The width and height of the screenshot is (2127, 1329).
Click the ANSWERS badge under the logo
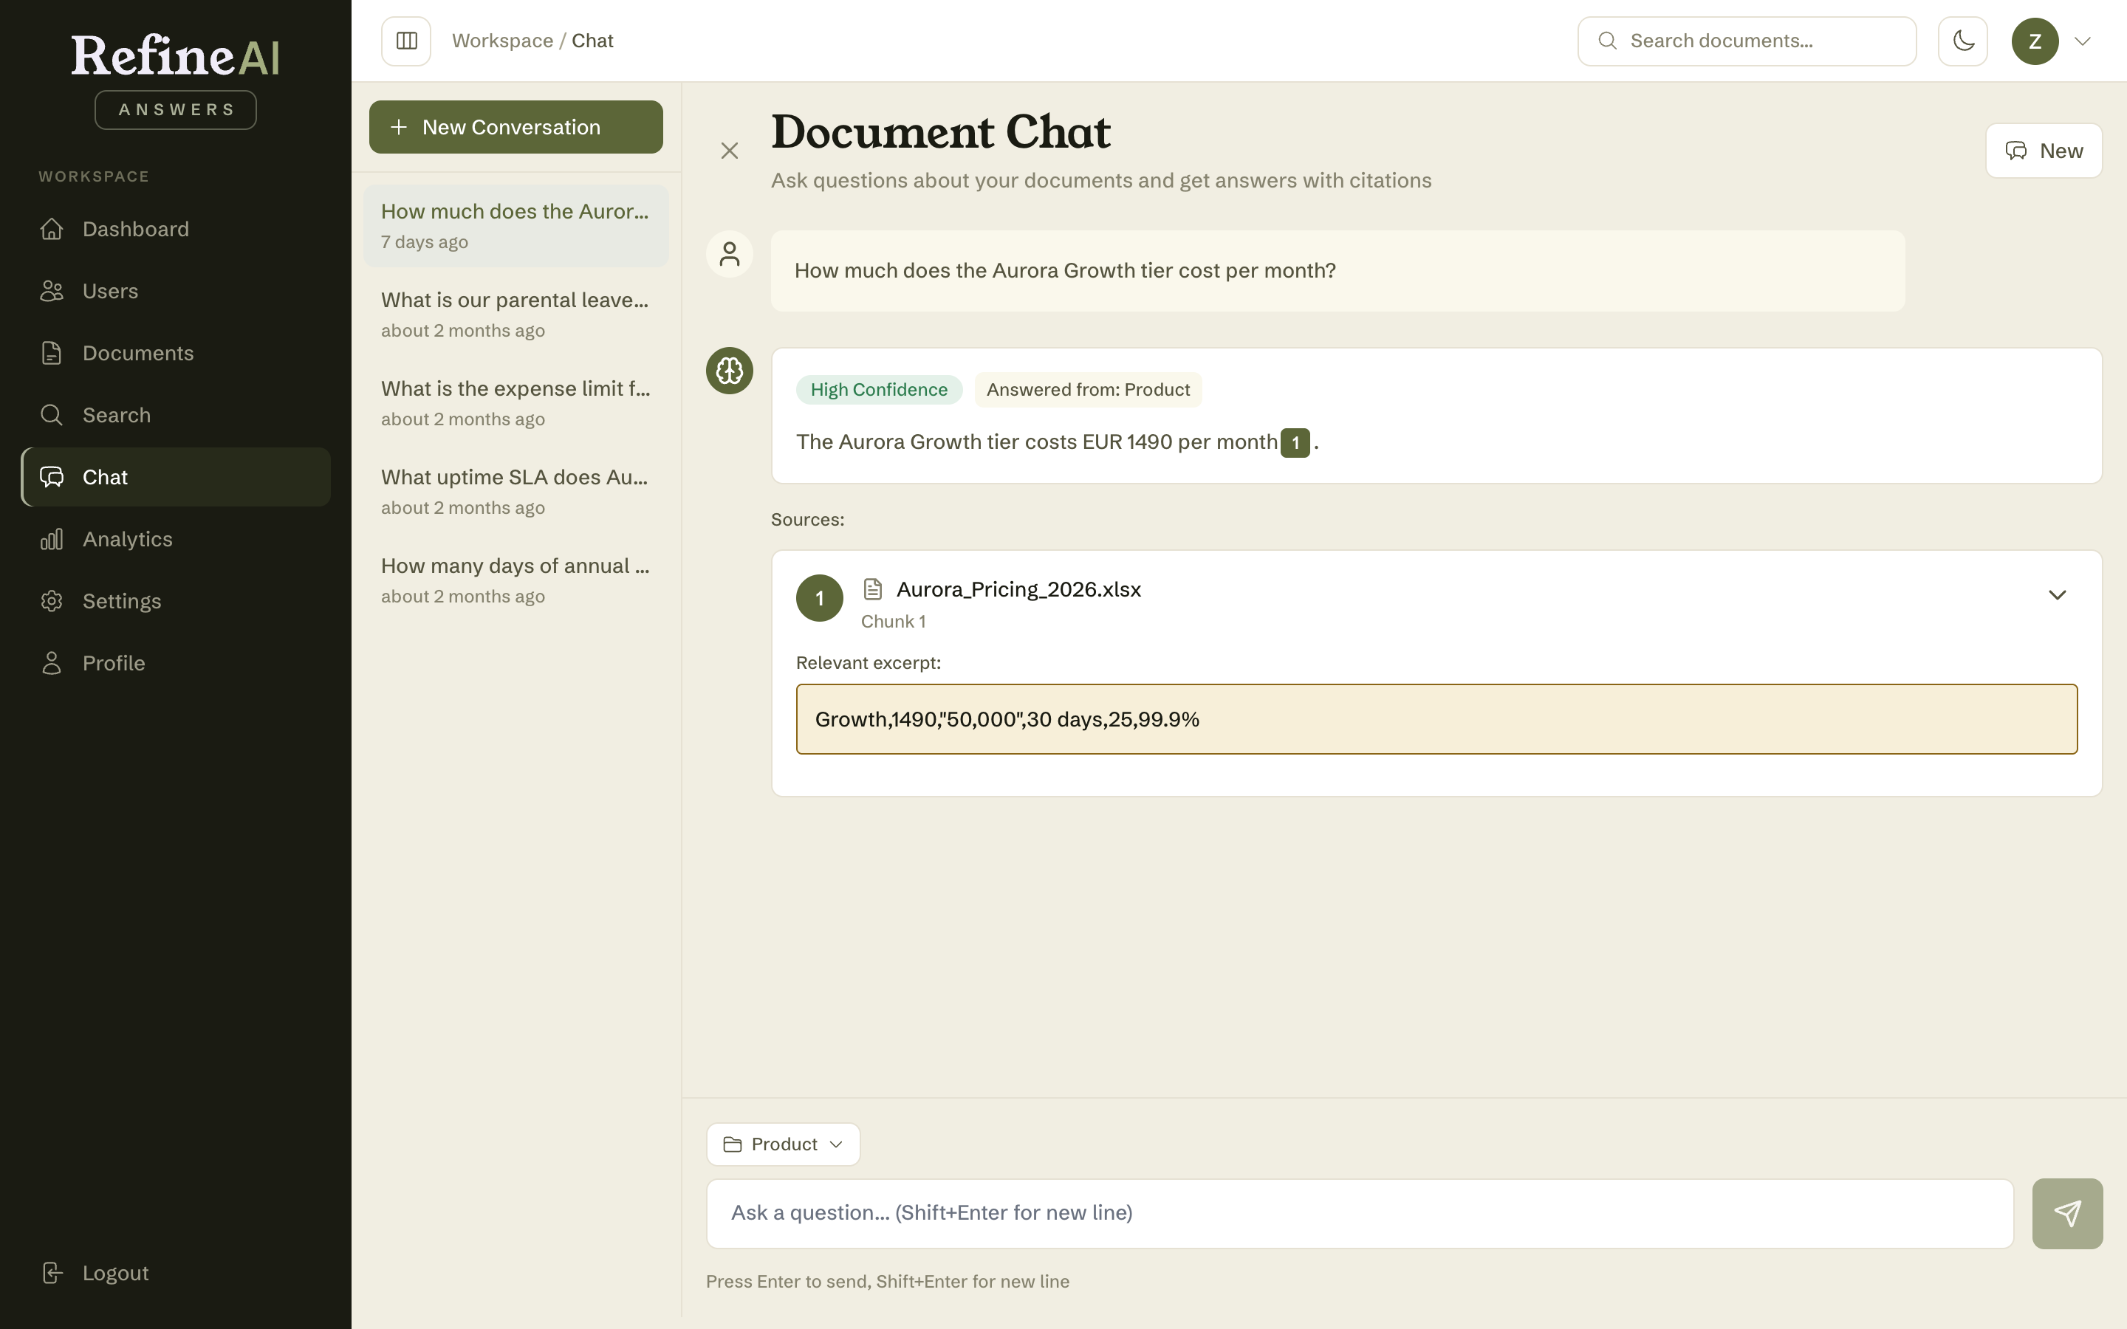coord(176,110)
